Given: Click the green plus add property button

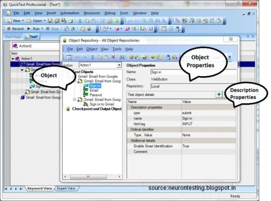Looking at the screenshot, I should (x=219, y=94).
